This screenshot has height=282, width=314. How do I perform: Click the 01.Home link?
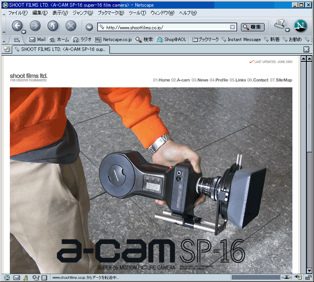[161, 80]
